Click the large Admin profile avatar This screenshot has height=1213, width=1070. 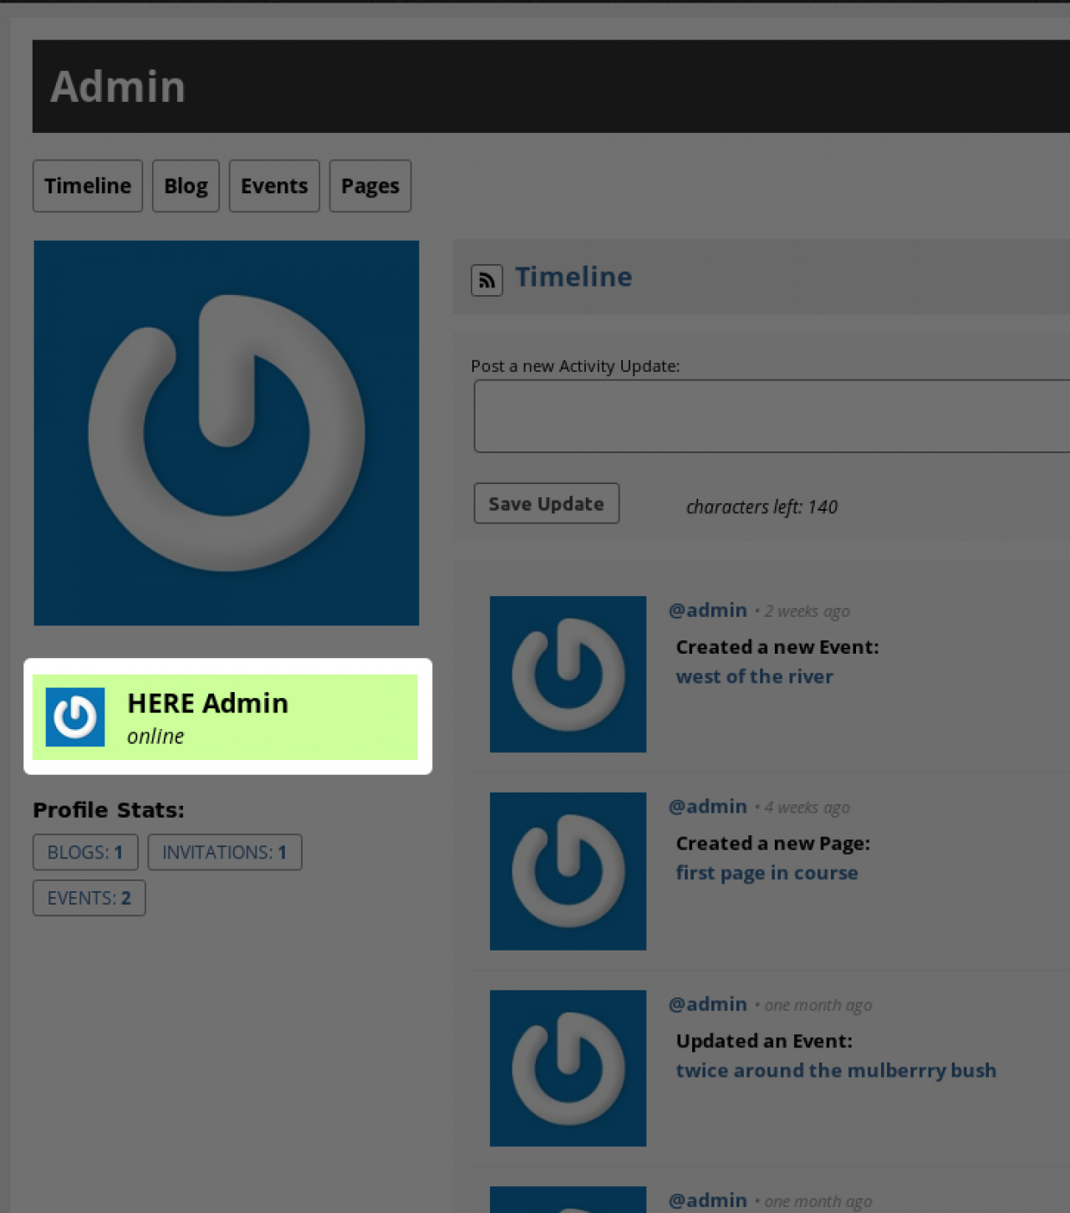(227, 433)
